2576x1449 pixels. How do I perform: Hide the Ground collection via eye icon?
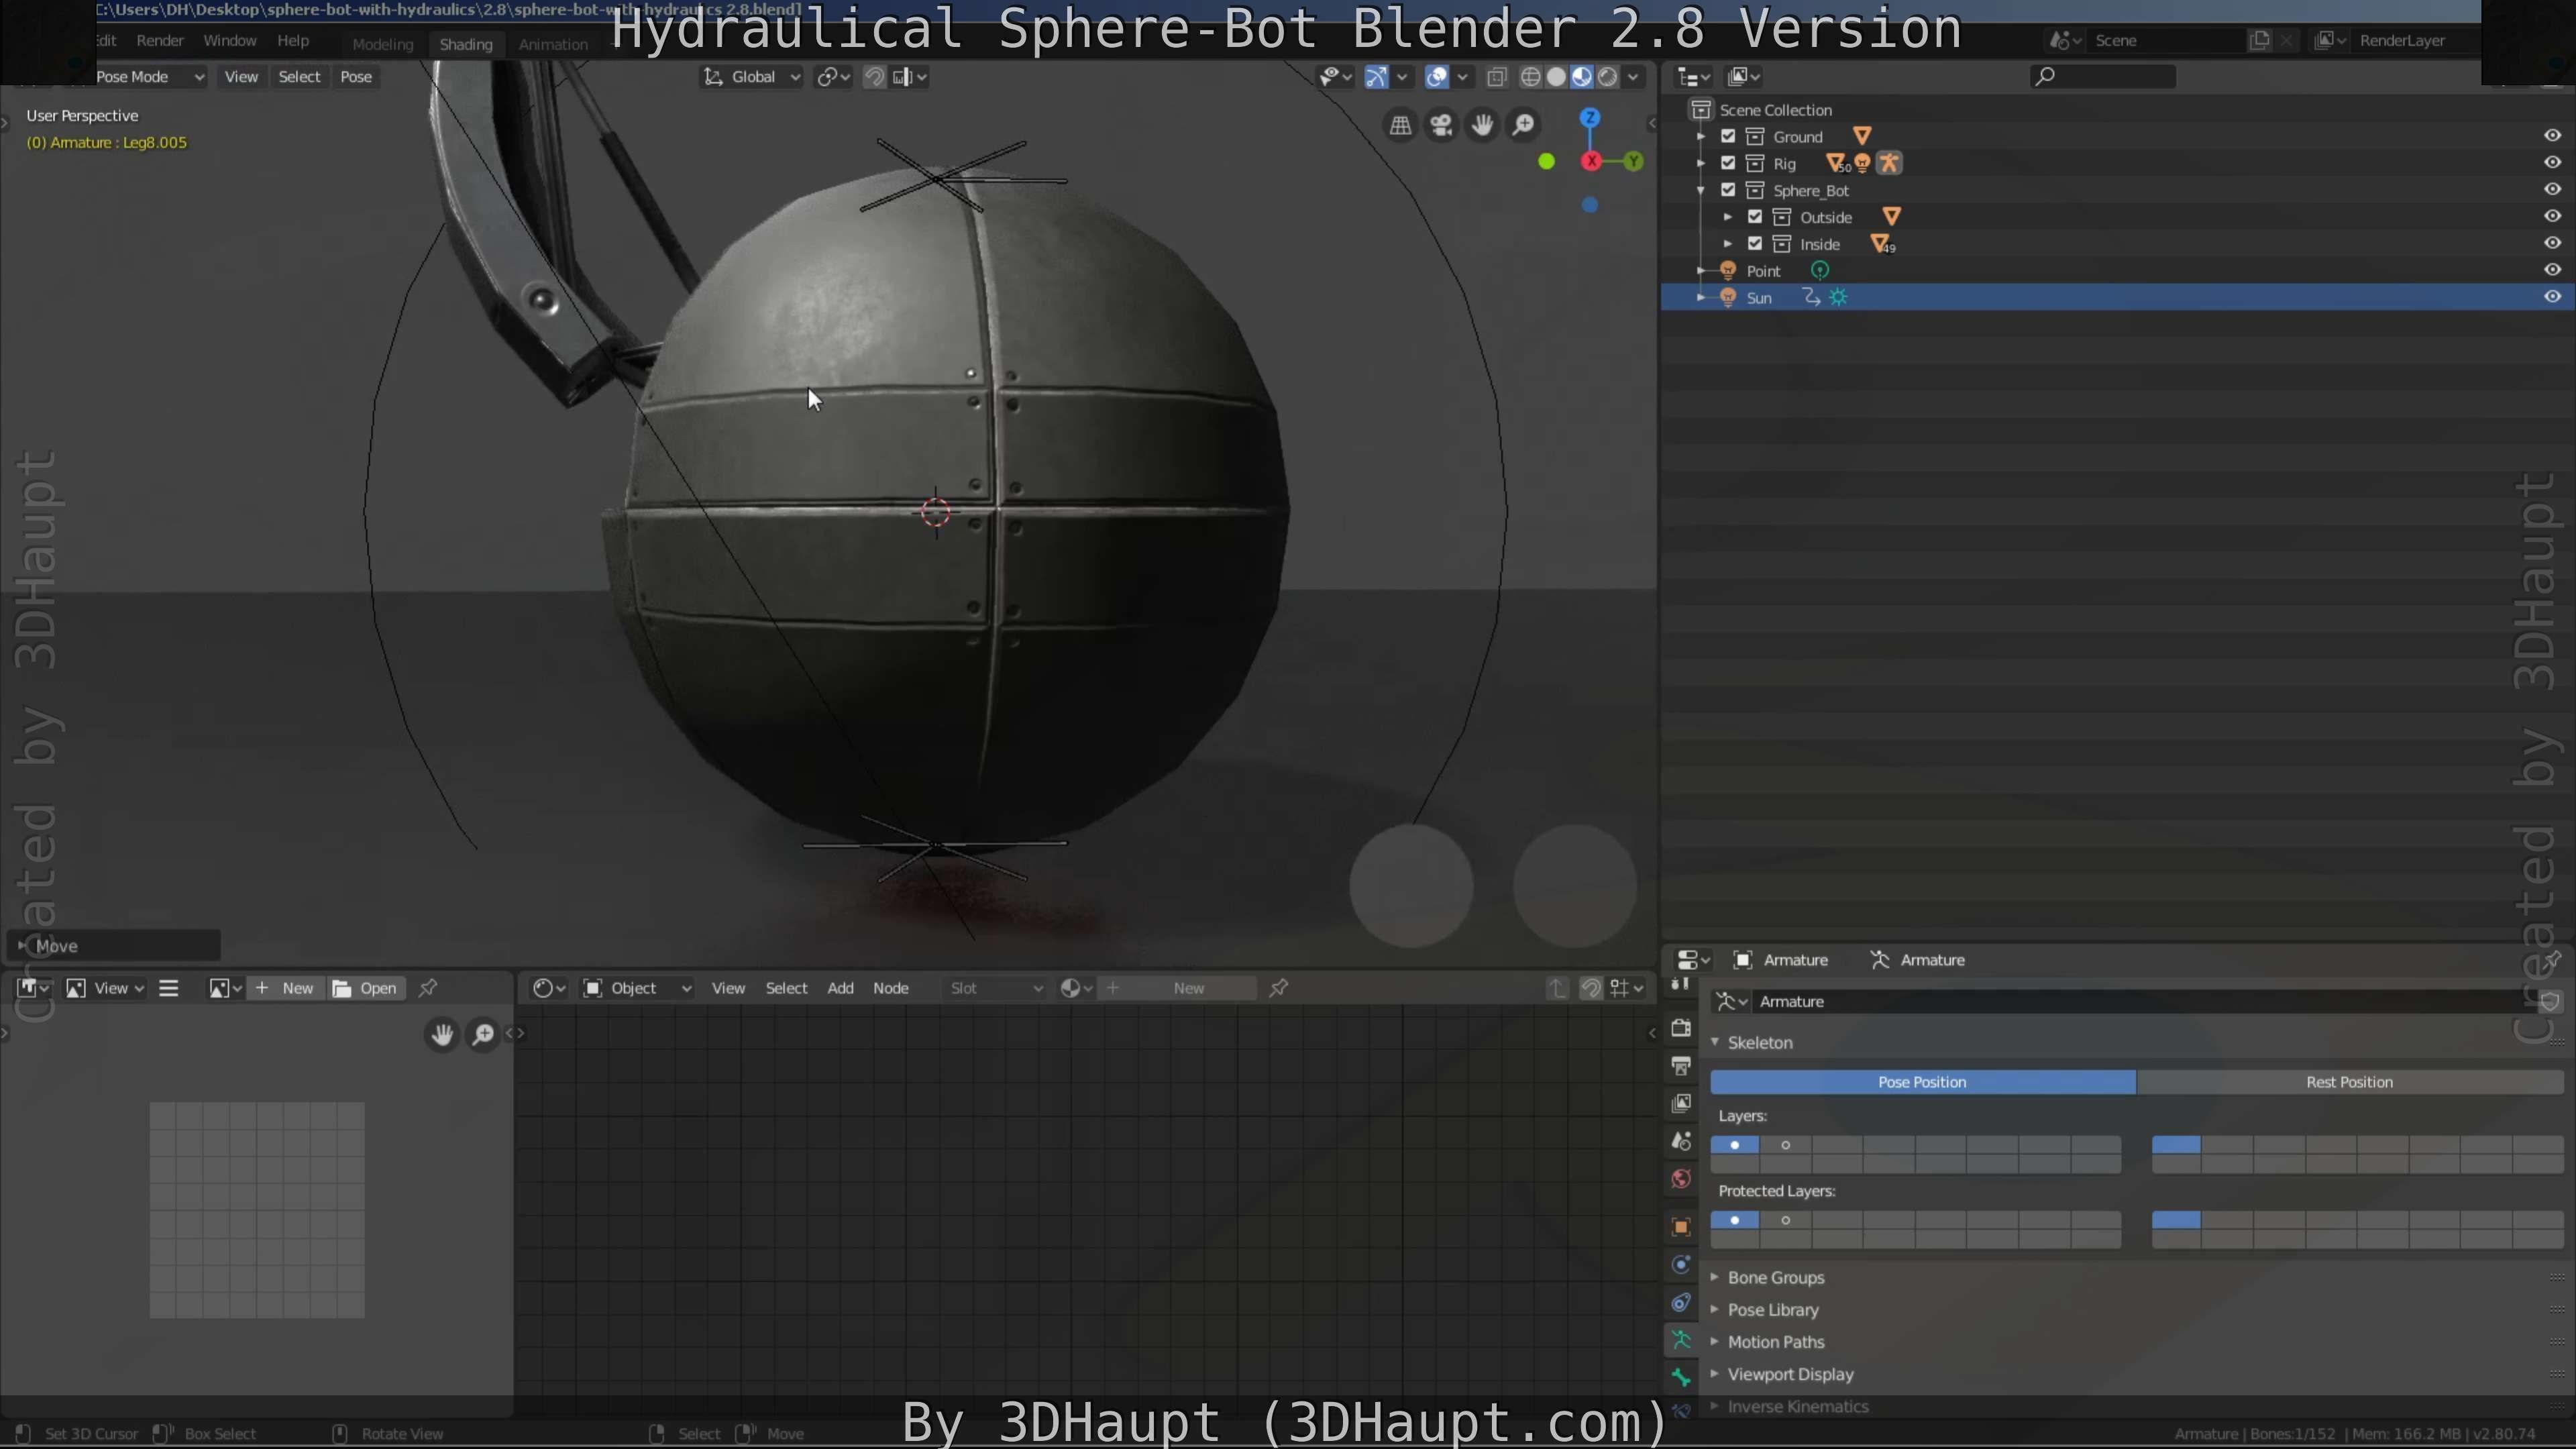click(x=2552, y=136)
